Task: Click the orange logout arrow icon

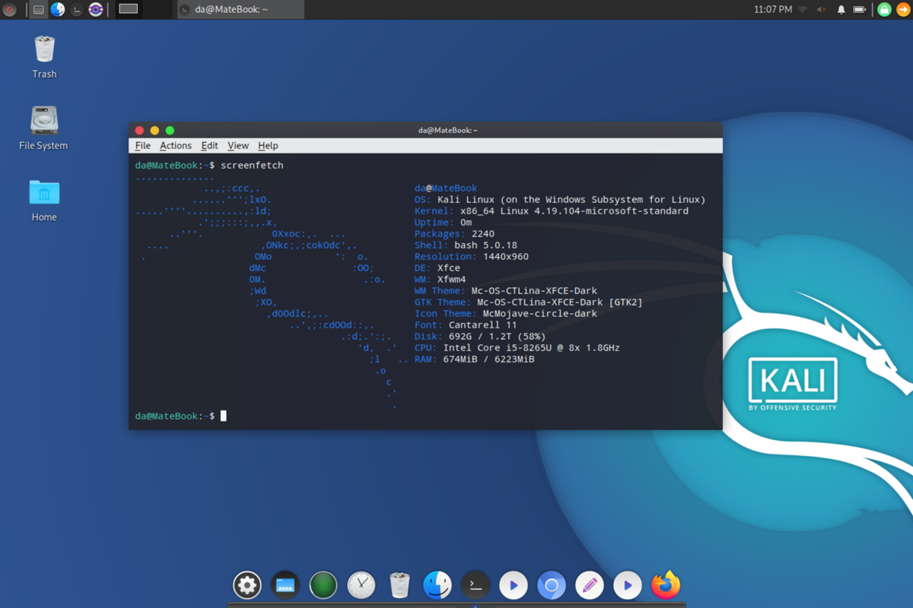Action: point(903,9)
